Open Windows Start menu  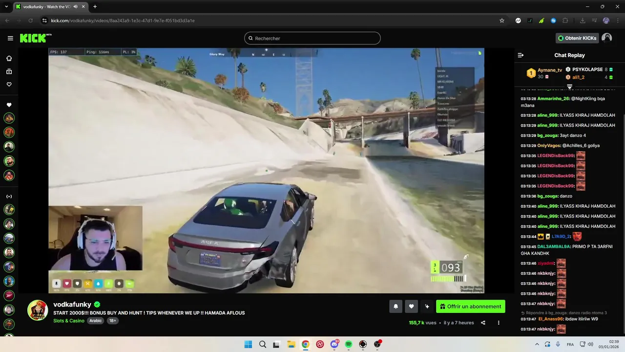pyautogui.click(x=248, y=344)
